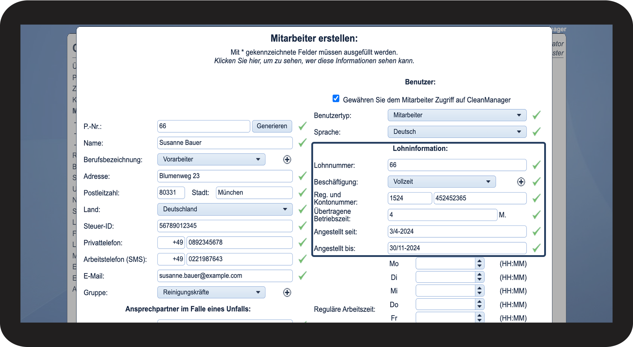633x347 pixels.
Task: Open the Gruppe Reinigungskräfte dropdown
Action: point(211,292)
